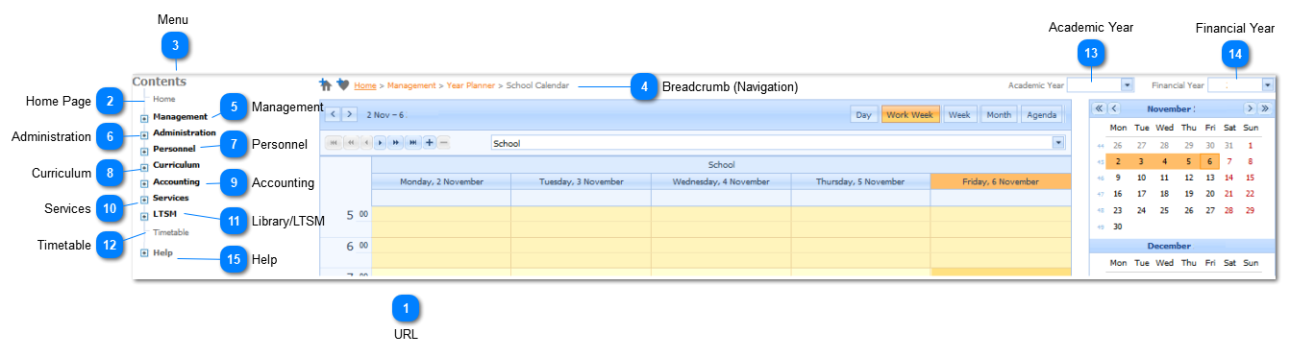
Task: Open the School resource dropdown
Action: pos(1058,143)
